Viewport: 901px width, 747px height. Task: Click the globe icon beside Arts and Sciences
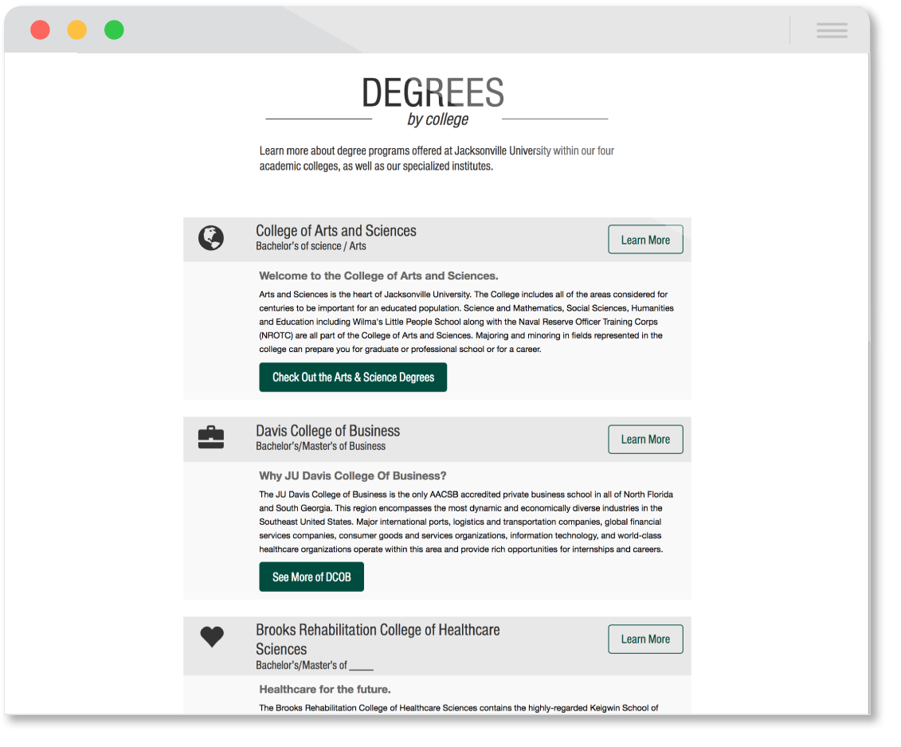(x=211, y=238)
